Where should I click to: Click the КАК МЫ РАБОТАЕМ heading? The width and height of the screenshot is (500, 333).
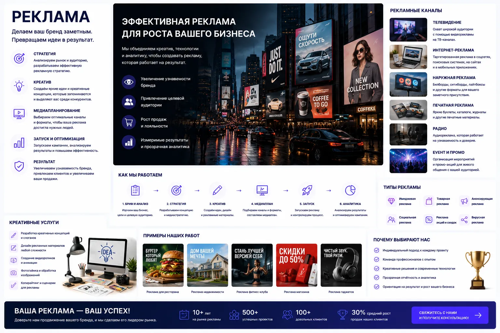(140, 175)
